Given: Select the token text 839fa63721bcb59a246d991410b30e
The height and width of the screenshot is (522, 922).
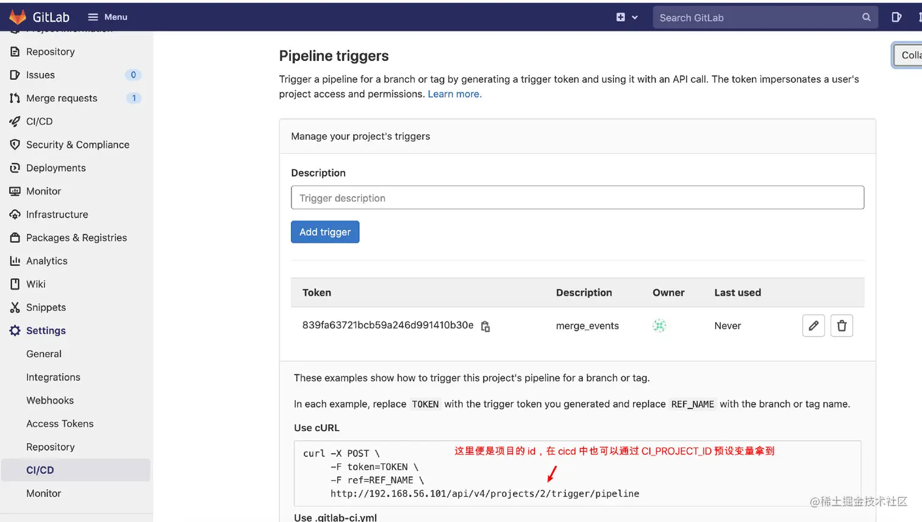Looking at the screenshot, I should (x=388, y=325).
